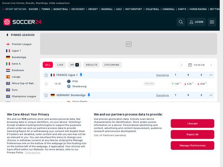The height and width of the screenshot is (167, 223).
Task: Click the 8.00 away win odds
Action: (x=202, y=83)
